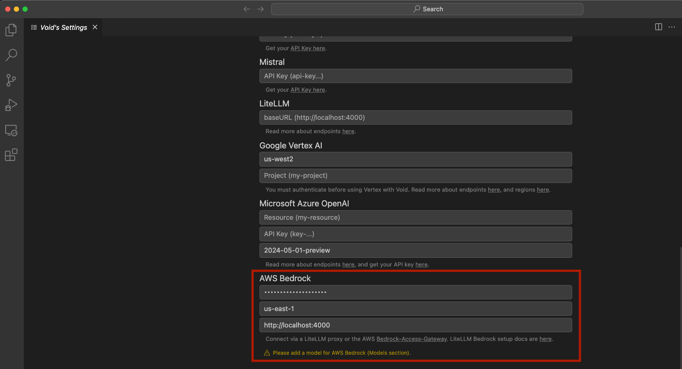Open the Extensions view

(x=11, y=155)
